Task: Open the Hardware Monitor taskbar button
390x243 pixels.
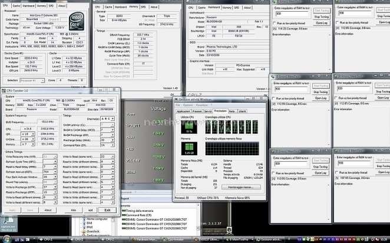Action: point(146,239)
